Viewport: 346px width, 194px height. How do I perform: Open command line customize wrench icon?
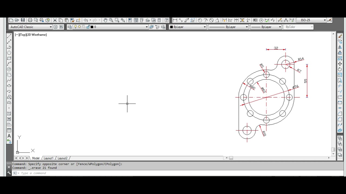pos(9,173)
